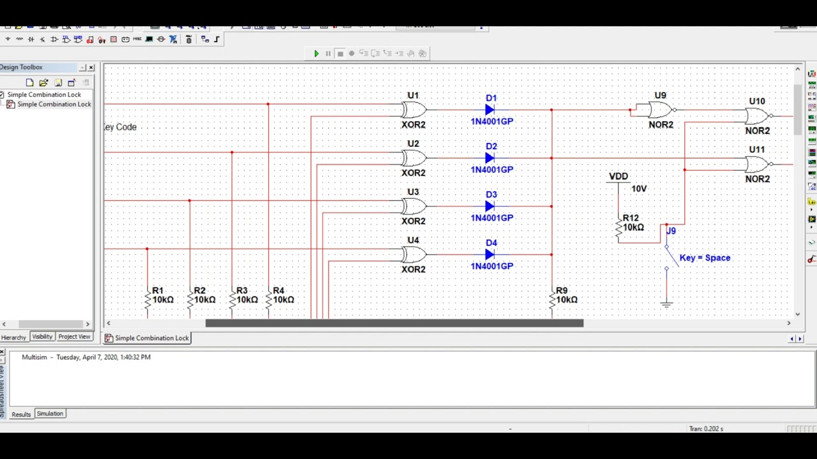
Task: Click the 'Tran: 0.202 s' status text
Action: click(706, 429)
